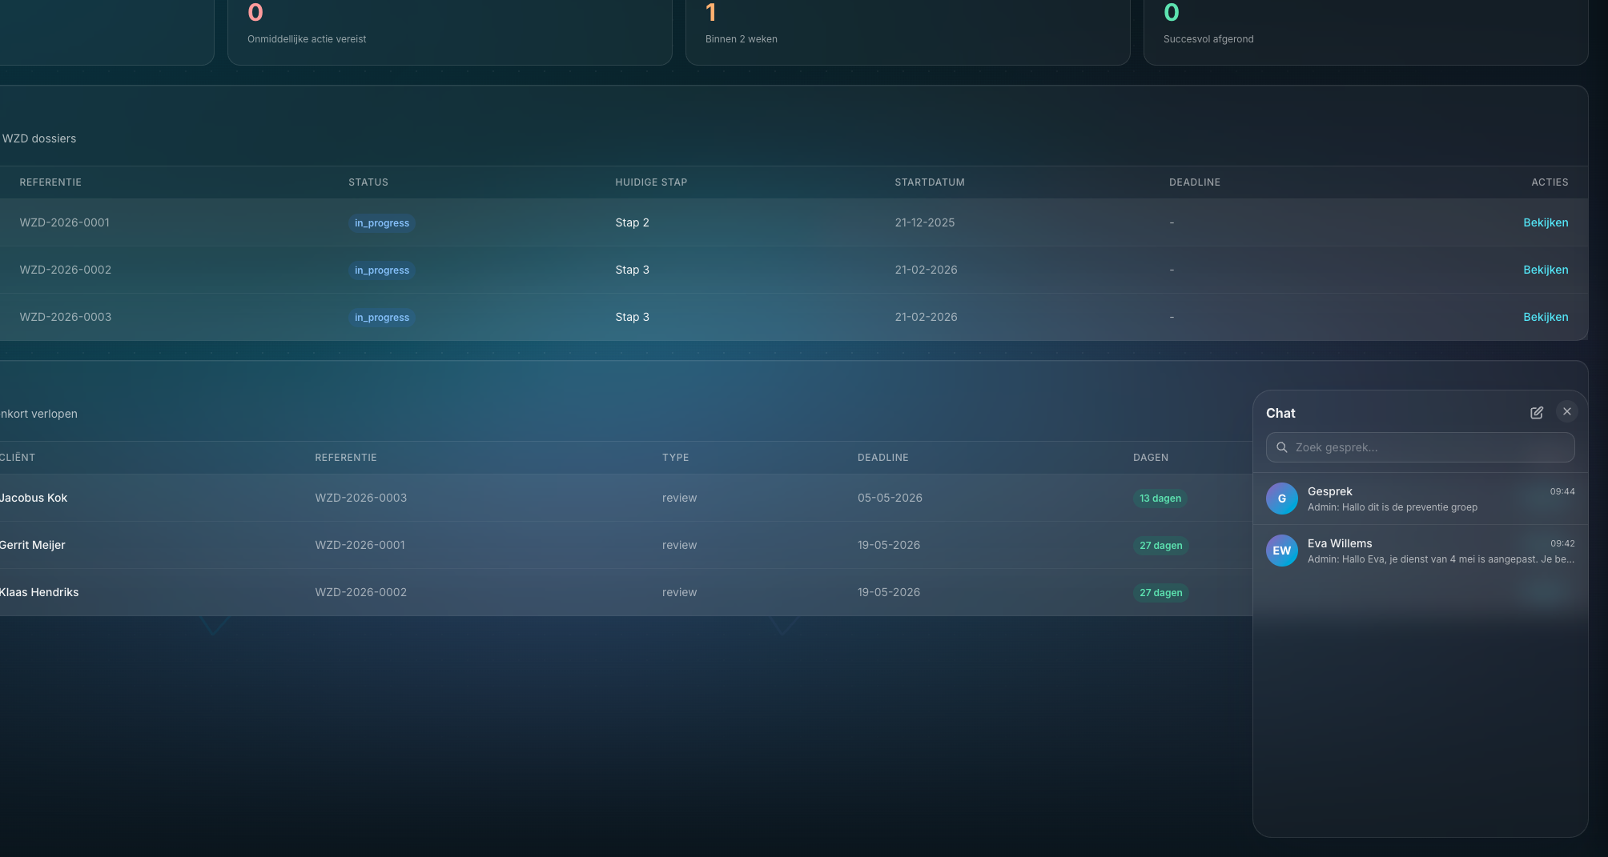
Task: Select in_progress badge of WZD-2026-0003 dossier
Action: (382, 318)
